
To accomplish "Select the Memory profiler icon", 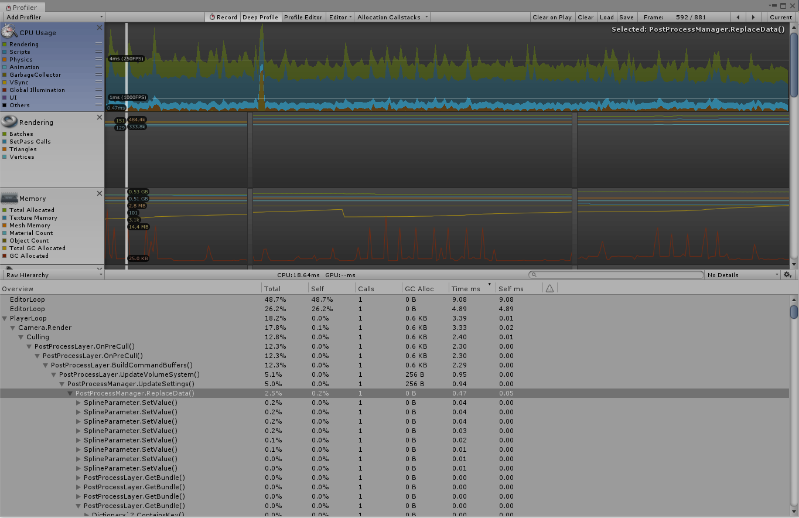I will tap(8, 198).
